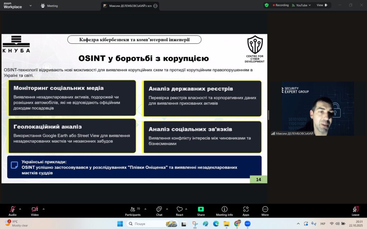Screen dimensions: 367x229
Task: Open the YouTube livestream dropdown
Action: click(301, 5)
